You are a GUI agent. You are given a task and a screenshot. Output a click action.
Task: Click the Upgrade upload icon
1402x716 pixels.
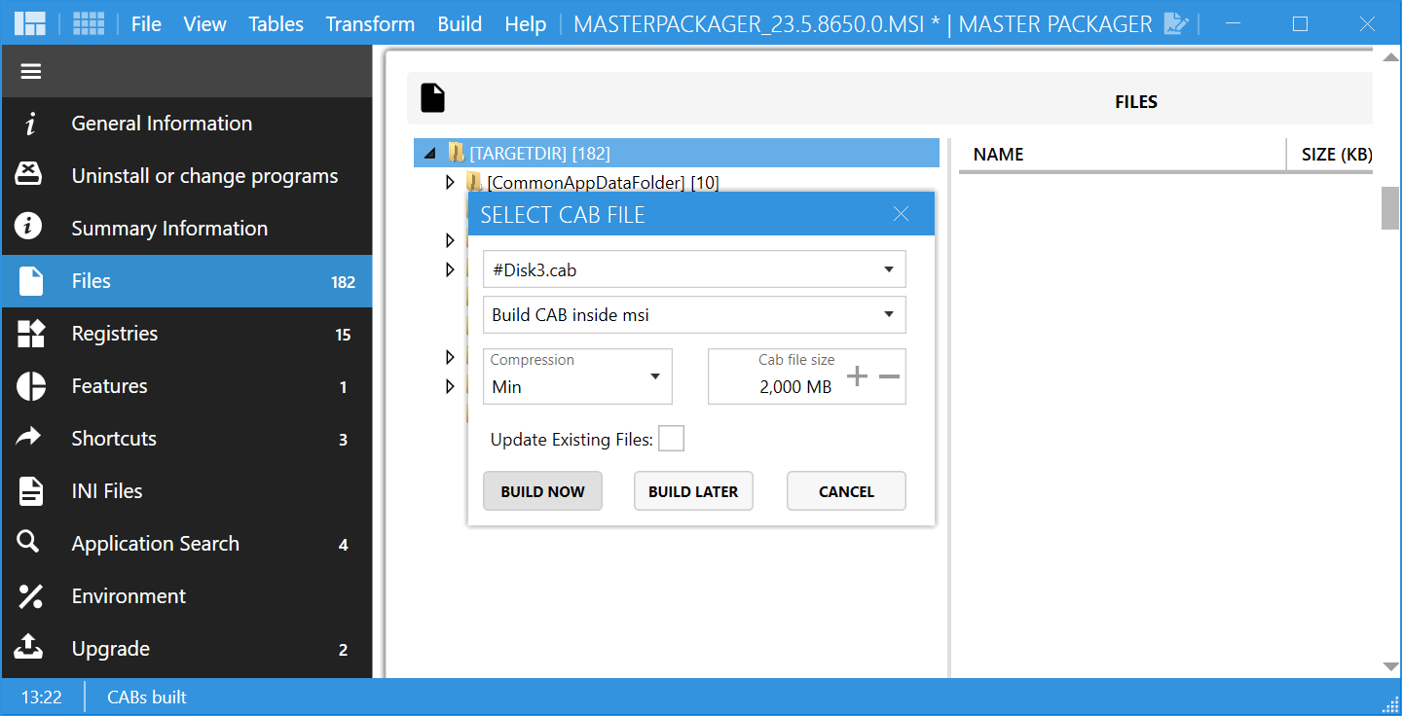coord(30,647)
